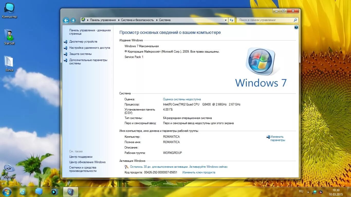Switch the RU input language indicator
The height and width of the screenshot is (197, 351).
coord(301,191)
